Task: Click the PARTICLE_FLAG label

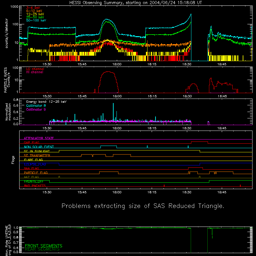Action: pos(36,172)
